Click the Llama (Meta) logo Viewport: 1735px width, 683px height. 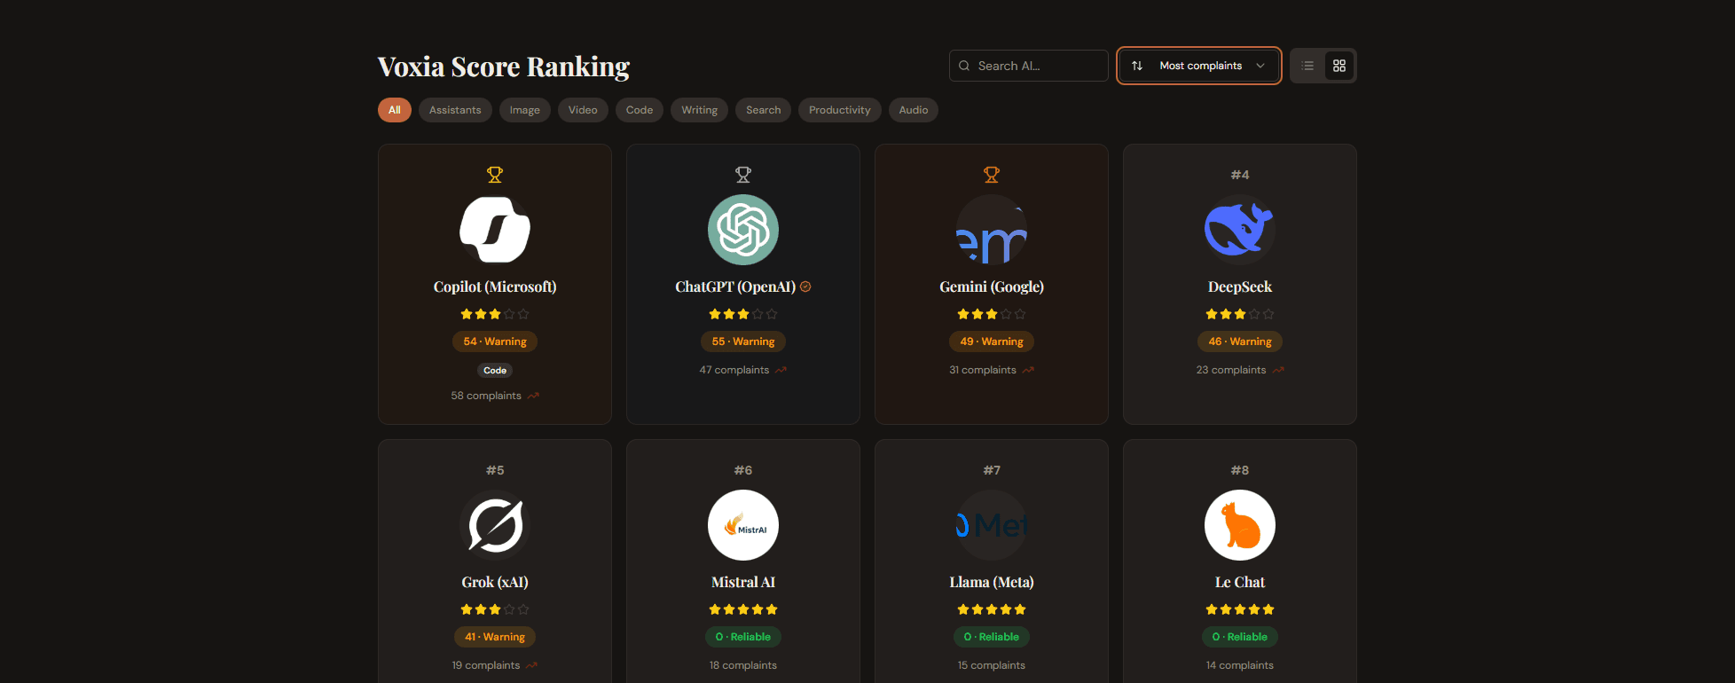tap(992, 525)
